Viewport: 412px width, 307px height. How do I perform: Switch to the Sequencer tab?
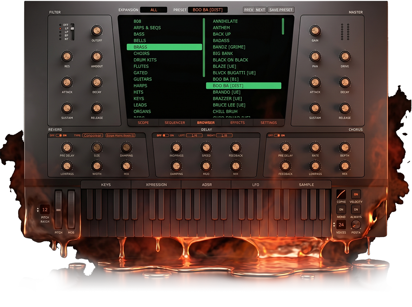tap(174, 123)
